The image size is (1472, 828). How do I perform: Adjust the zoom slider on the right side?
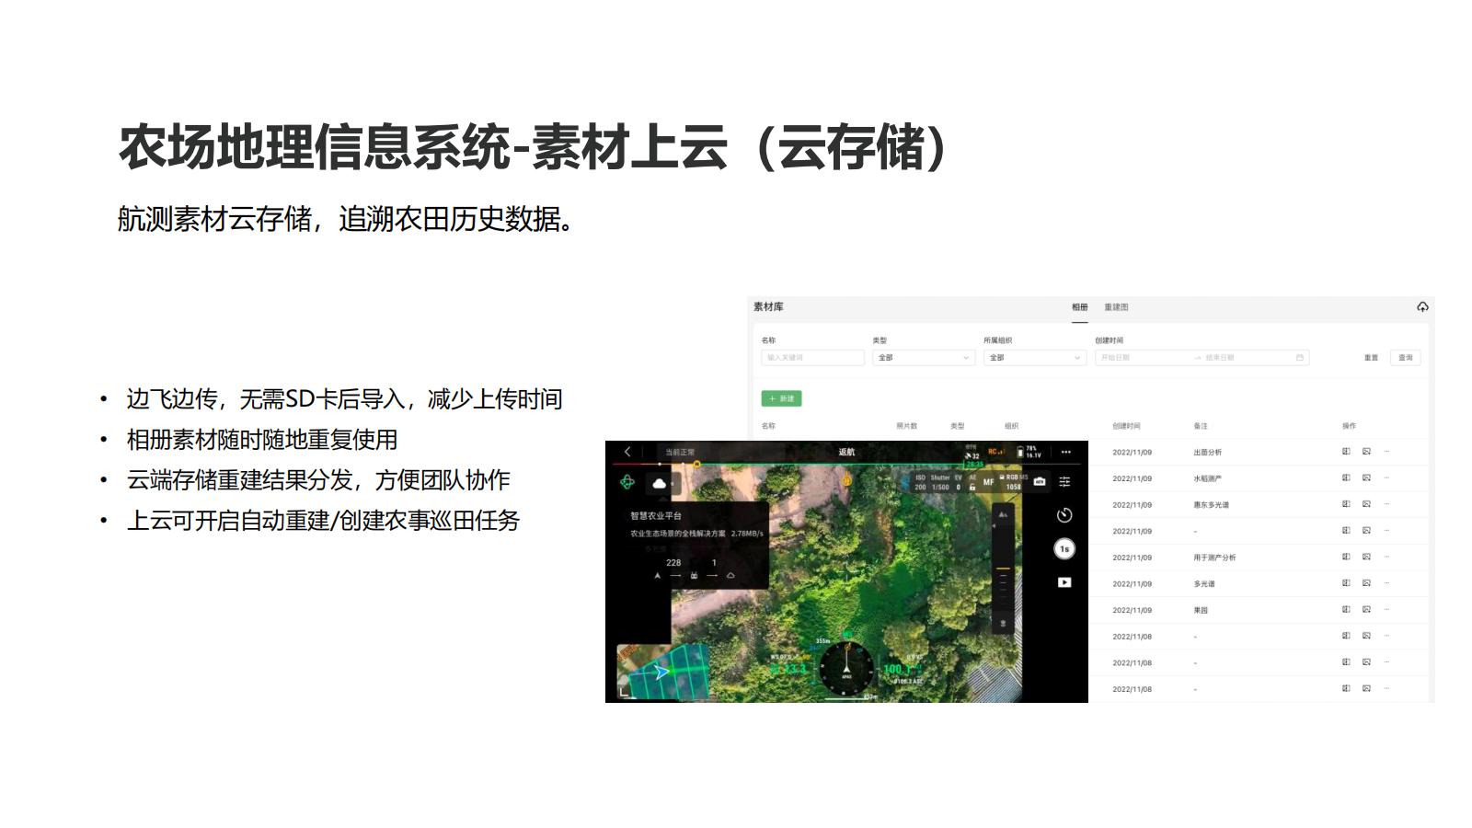click(1002, 569)
